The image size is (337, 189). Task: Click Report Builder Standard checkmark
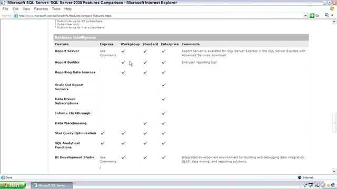145,62
